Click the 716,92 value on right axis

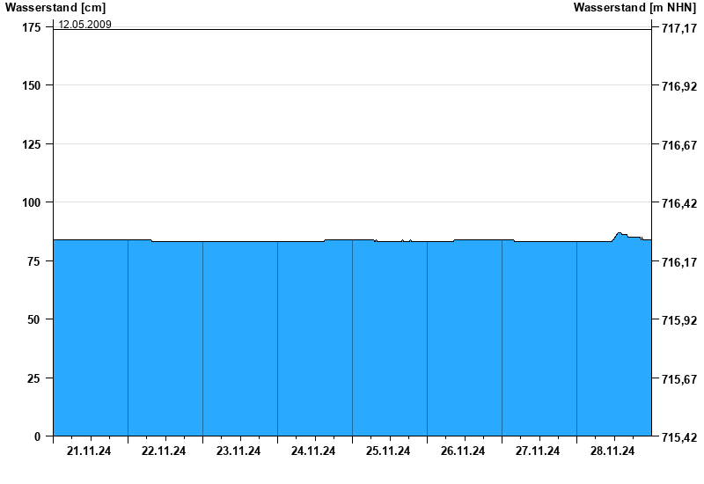pyautogui.click(x=679, y=86)
